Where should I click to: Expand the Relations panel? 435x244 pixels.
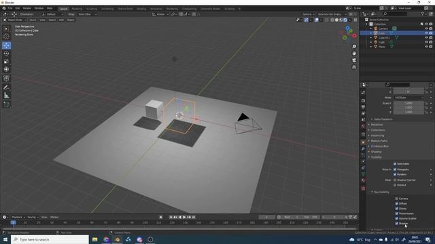[377, 125]
